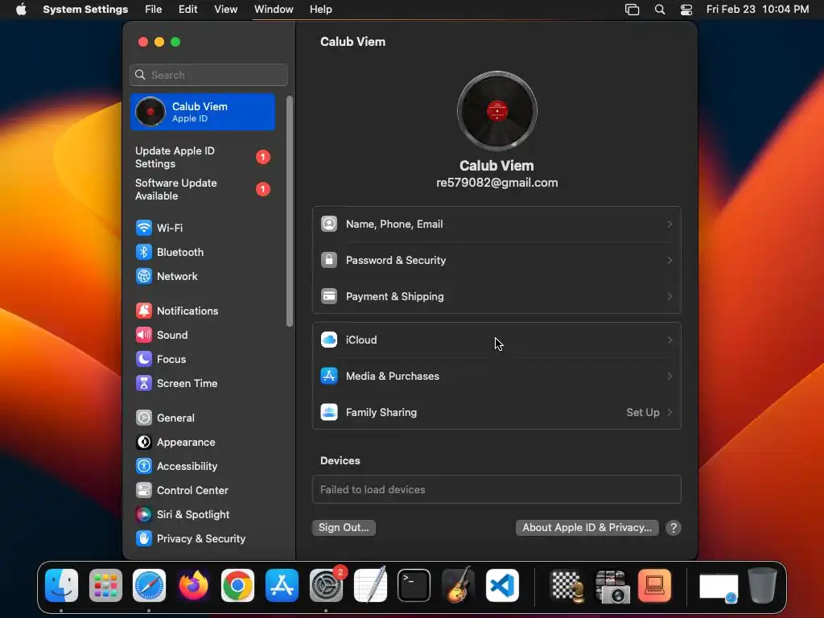Open the Window menu
This screenshot has height=618, width=824.
(x=274, y=10)
